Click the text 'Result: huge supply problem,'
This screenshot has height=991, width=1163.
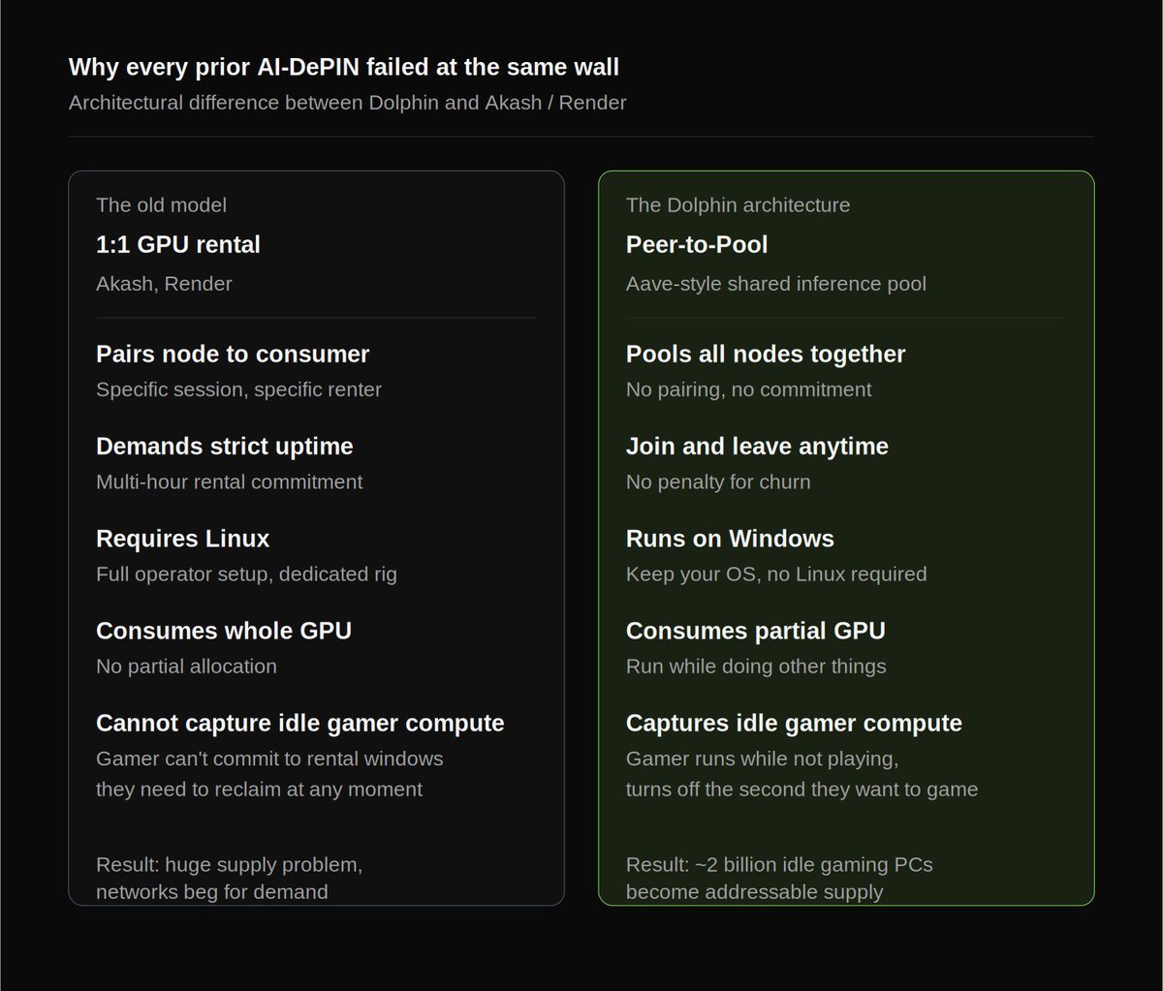(229, 864)
